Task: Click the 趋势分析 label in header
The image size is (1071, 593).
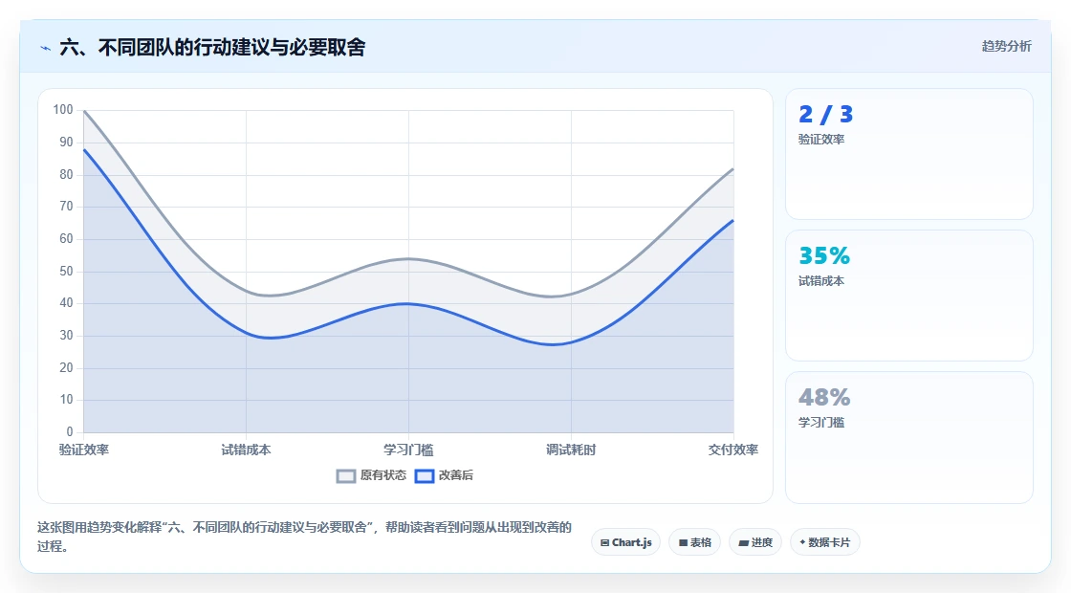Action: pyautogui.click(x=1007, y=47)
